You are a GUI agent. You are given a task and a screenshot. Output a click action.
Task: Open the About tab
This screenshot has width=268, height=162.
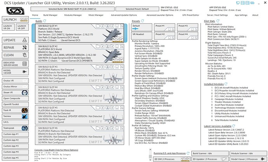tap(255, 15)
